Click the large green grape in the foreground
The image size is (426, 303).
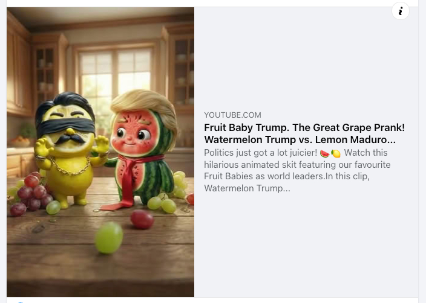(x=109, y=238)
